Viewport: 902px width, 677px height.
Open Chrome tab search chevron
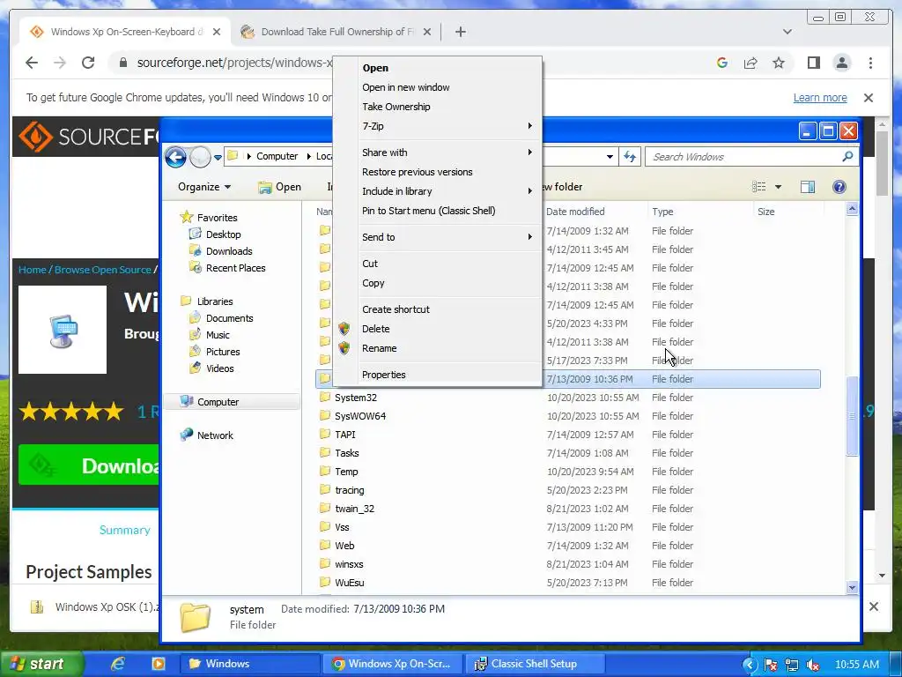tap(787, 32)
